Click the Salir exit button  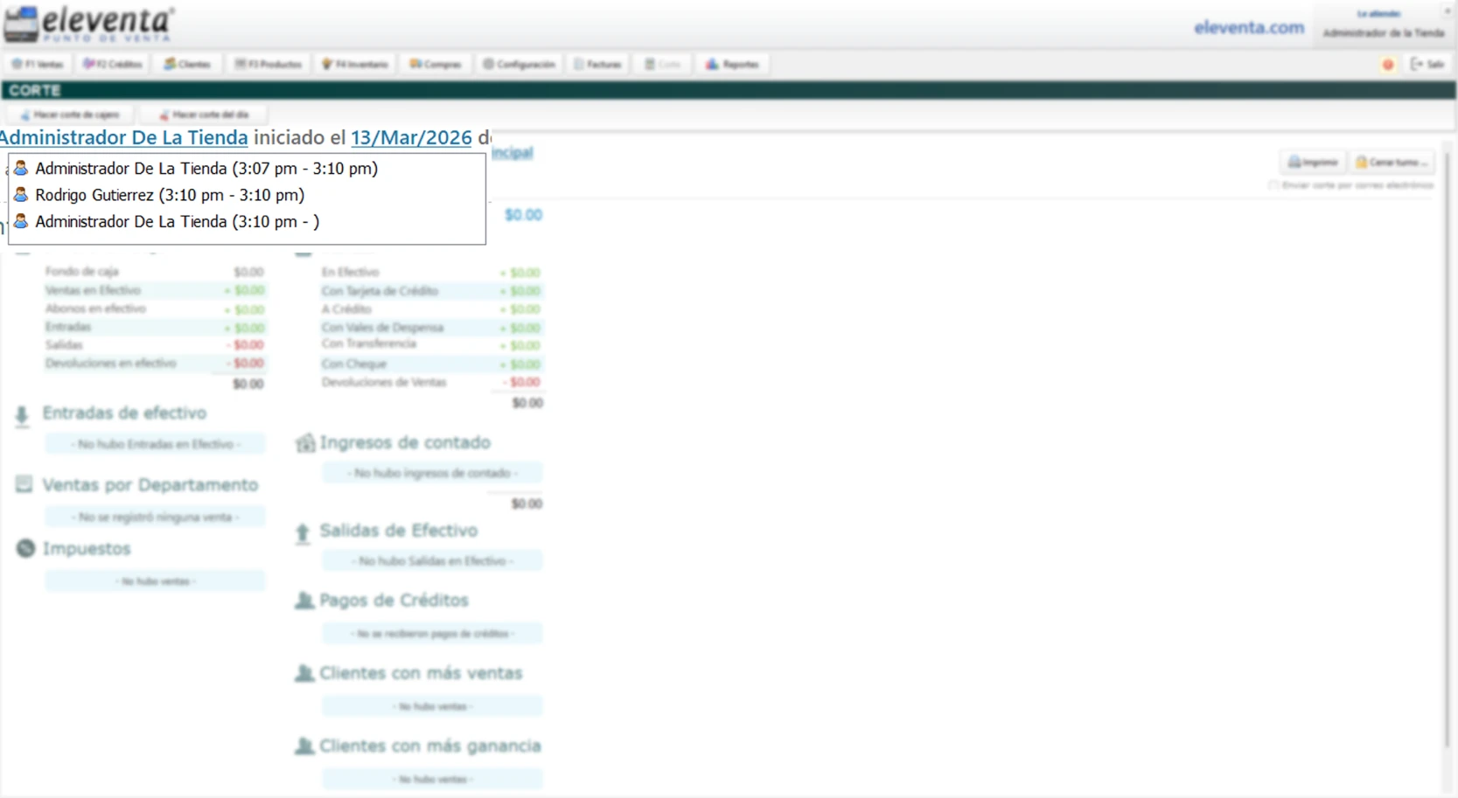[x=1427, y=65]
